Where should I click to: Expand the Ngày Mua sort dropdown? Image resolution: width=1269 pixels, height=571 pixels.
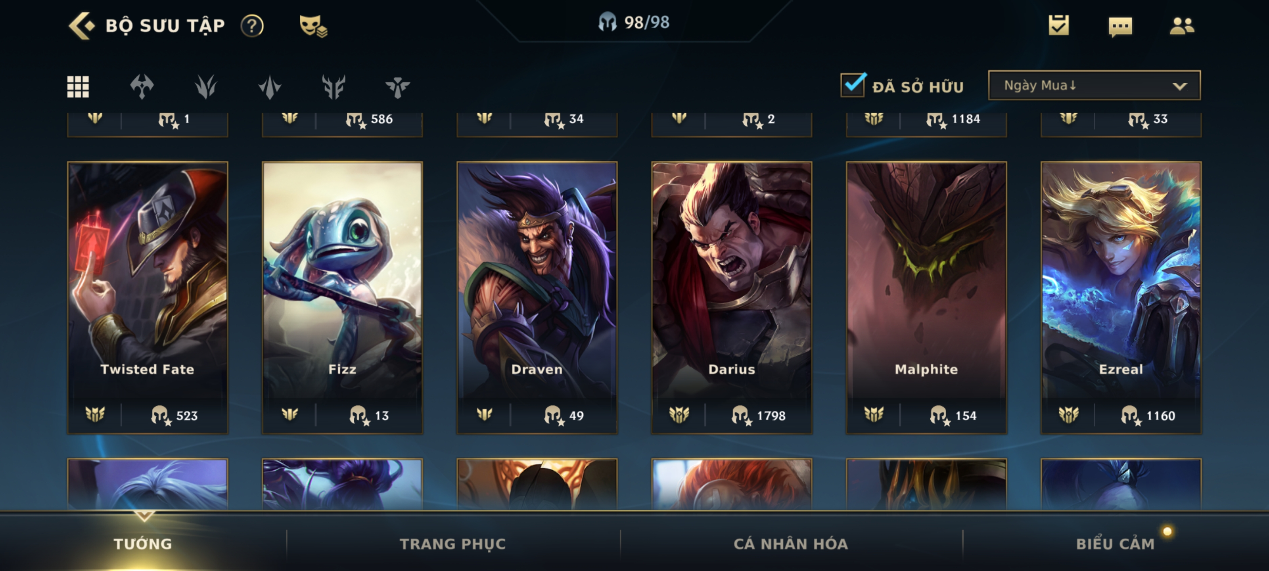(x=1094, y=85)
